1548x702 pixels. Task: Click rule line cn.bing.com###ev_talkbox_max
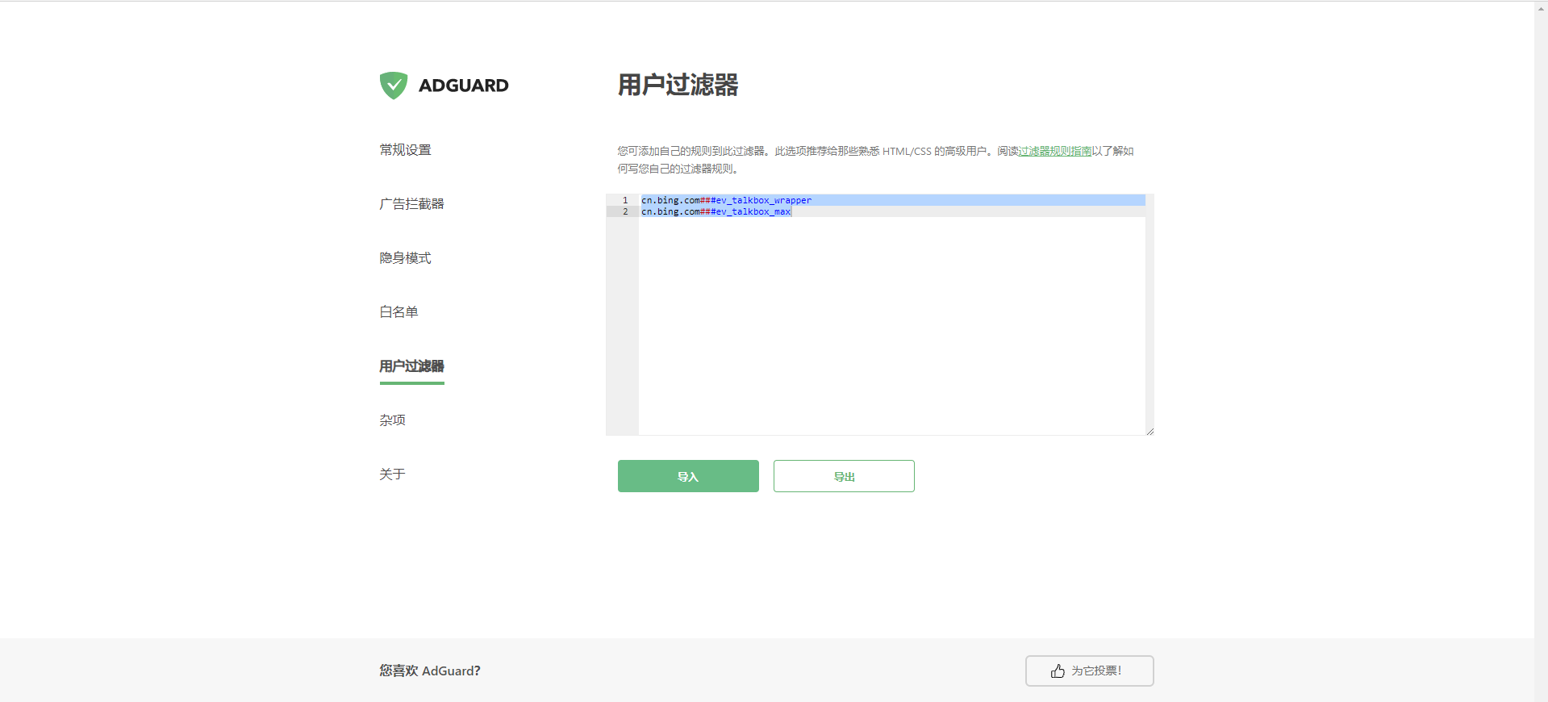[x=716, y=211]
